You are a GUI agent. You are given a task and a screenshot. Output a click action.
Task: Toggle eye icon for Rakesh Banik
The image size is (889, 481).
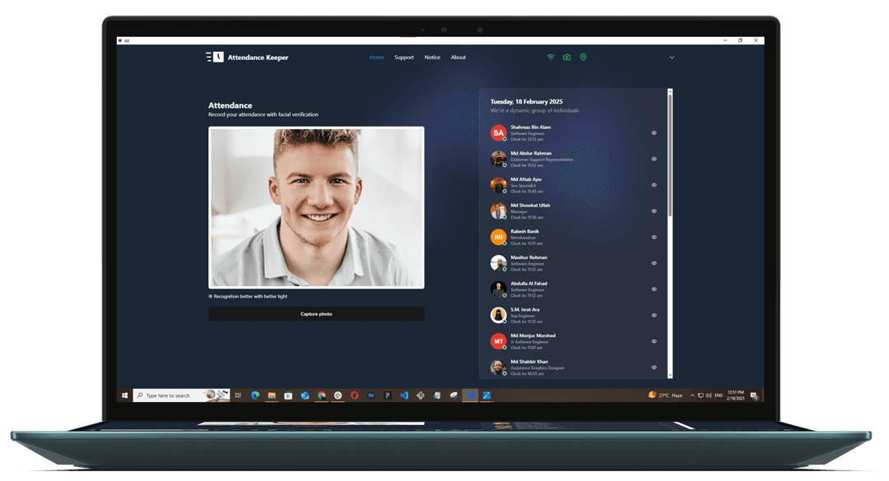click(654, 237)
